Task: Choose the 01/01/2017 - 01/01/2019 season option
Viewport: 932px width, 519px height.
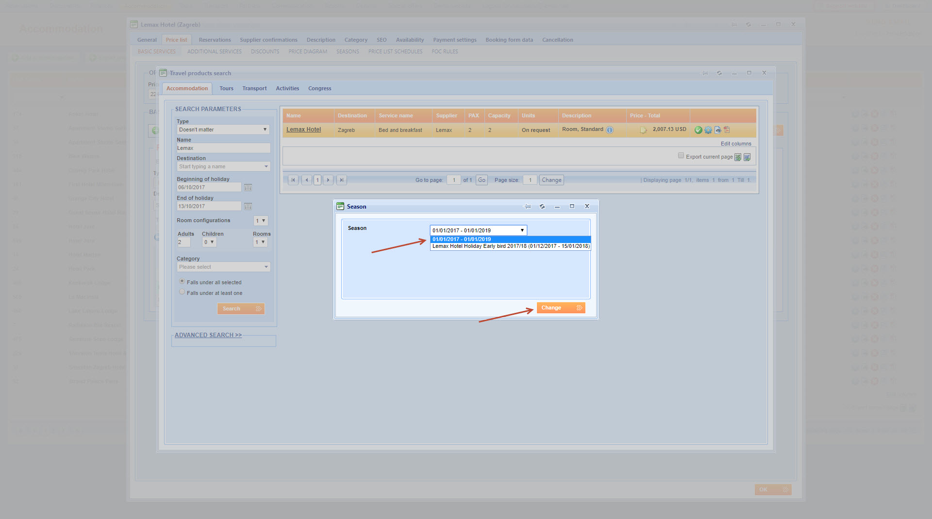Action: [510, 239]
